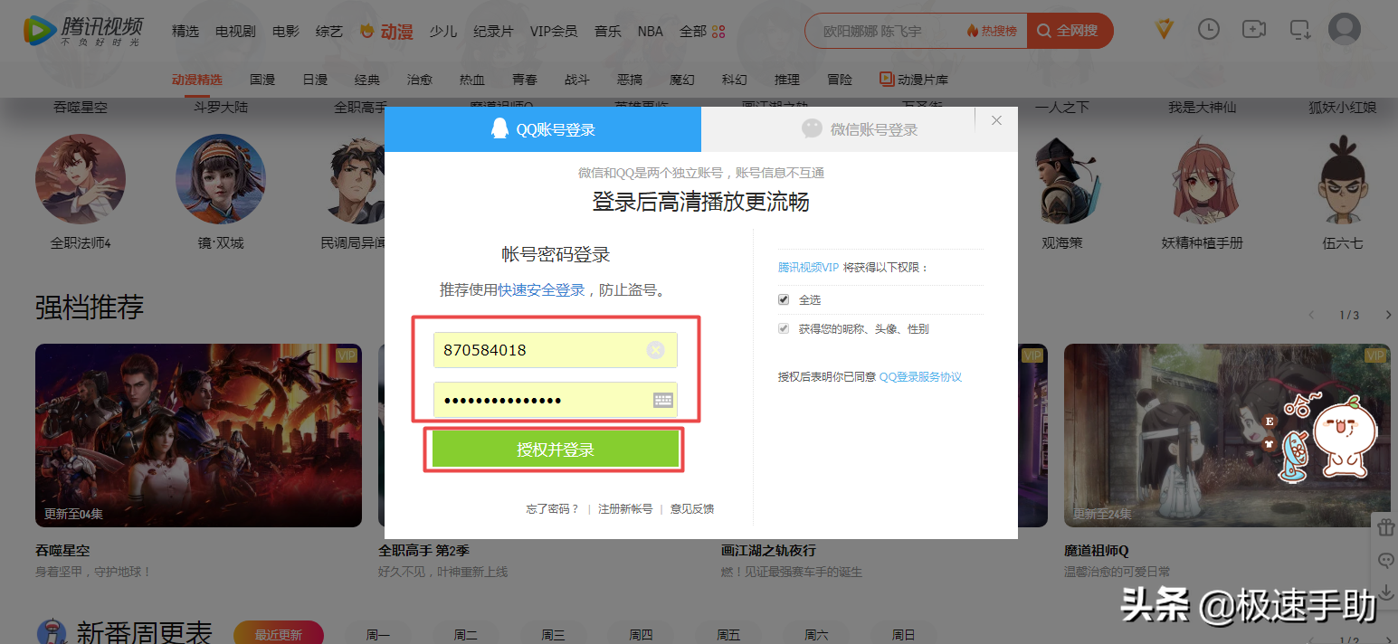The width and height of the screenshot is (1398, 644).
Task: Open the 吞噬星空 recommended poster
Action: click(198, 435)
